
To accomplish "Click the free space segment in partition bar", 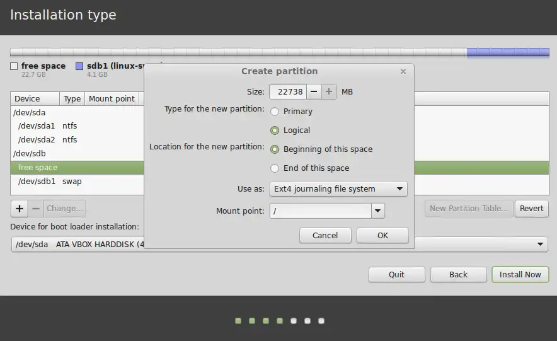I will (x=238, y=52).
